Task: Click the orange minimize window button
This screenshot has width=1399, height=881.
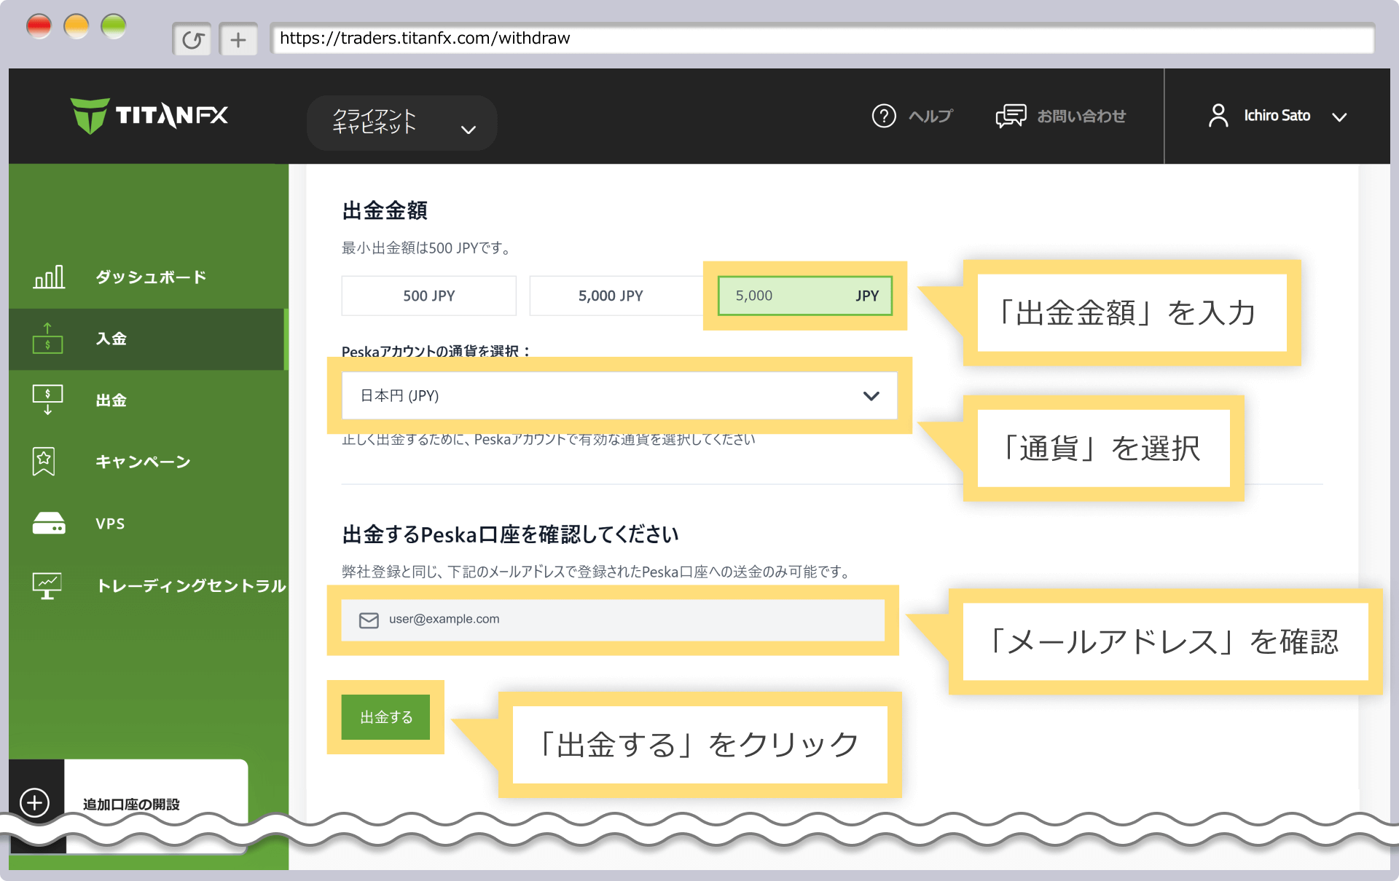Action: point(76,27)
